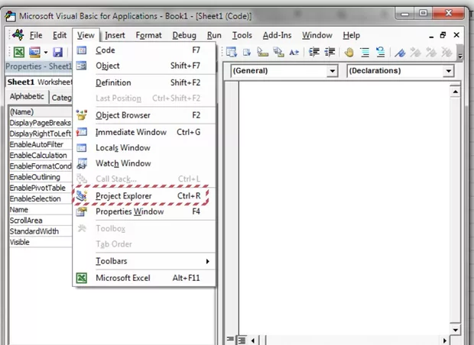Open the Add-Ins menu

(x=277, y=35)
